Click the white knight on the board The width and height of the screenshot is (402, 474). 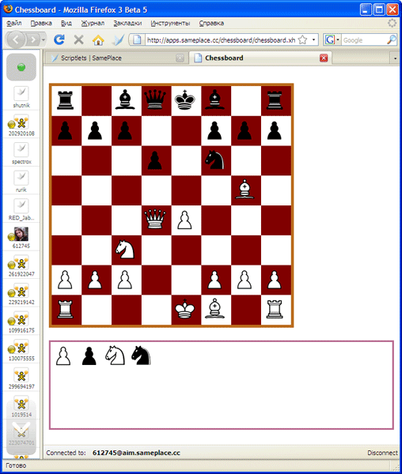click(x=125, y=250)
